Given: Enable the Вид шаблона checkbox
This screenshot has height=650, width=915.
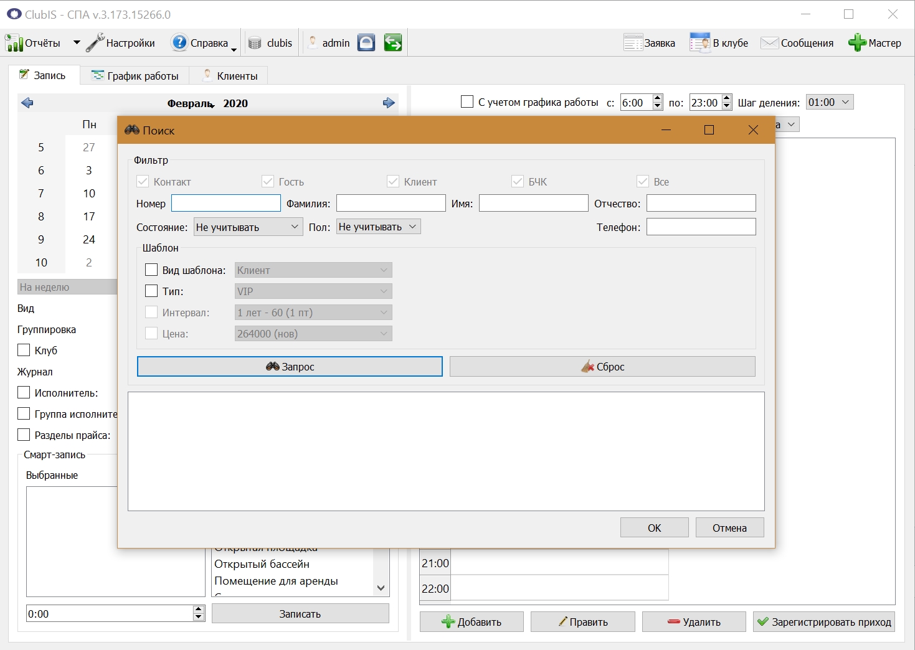Looking at the screenshot, I should tap(151, 270).
